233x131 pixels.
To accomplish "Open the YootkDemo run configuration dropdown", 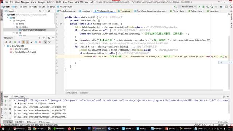I will point(187,7).
